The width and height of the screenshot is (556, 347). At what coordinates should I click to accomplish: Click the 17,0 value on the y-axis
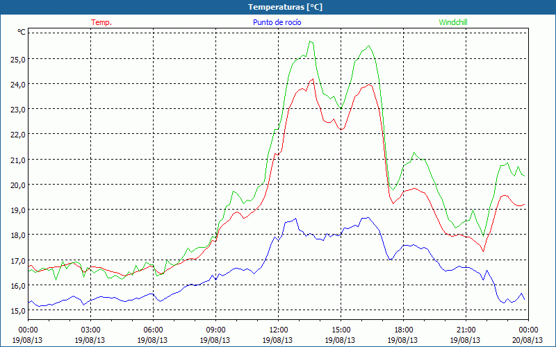[17, 262]
